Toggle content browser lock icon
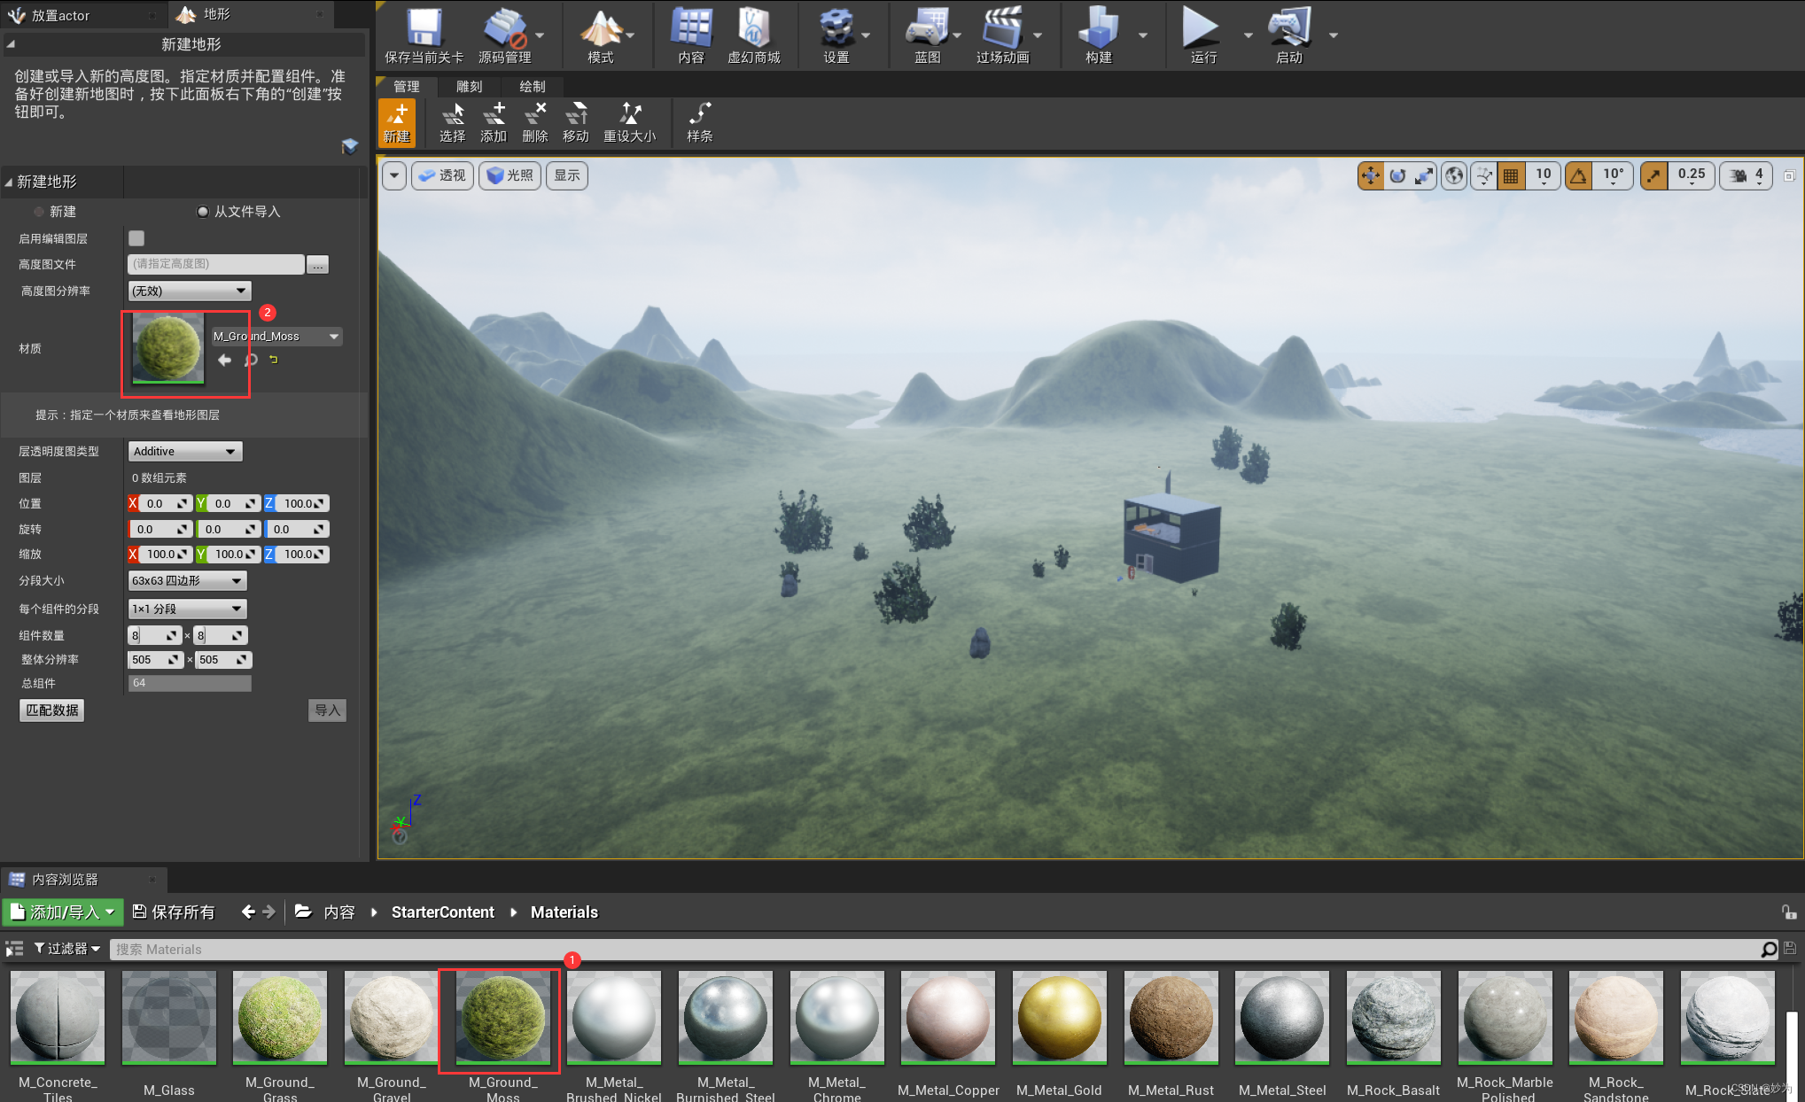1805x1102 pixels. 1789,912
